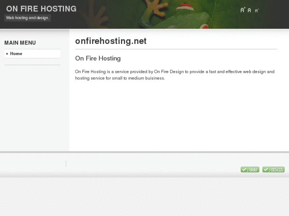This screenshot has width=289, height=216.
Task: Open Home in the main menu
Action: [x=16, y=54]
